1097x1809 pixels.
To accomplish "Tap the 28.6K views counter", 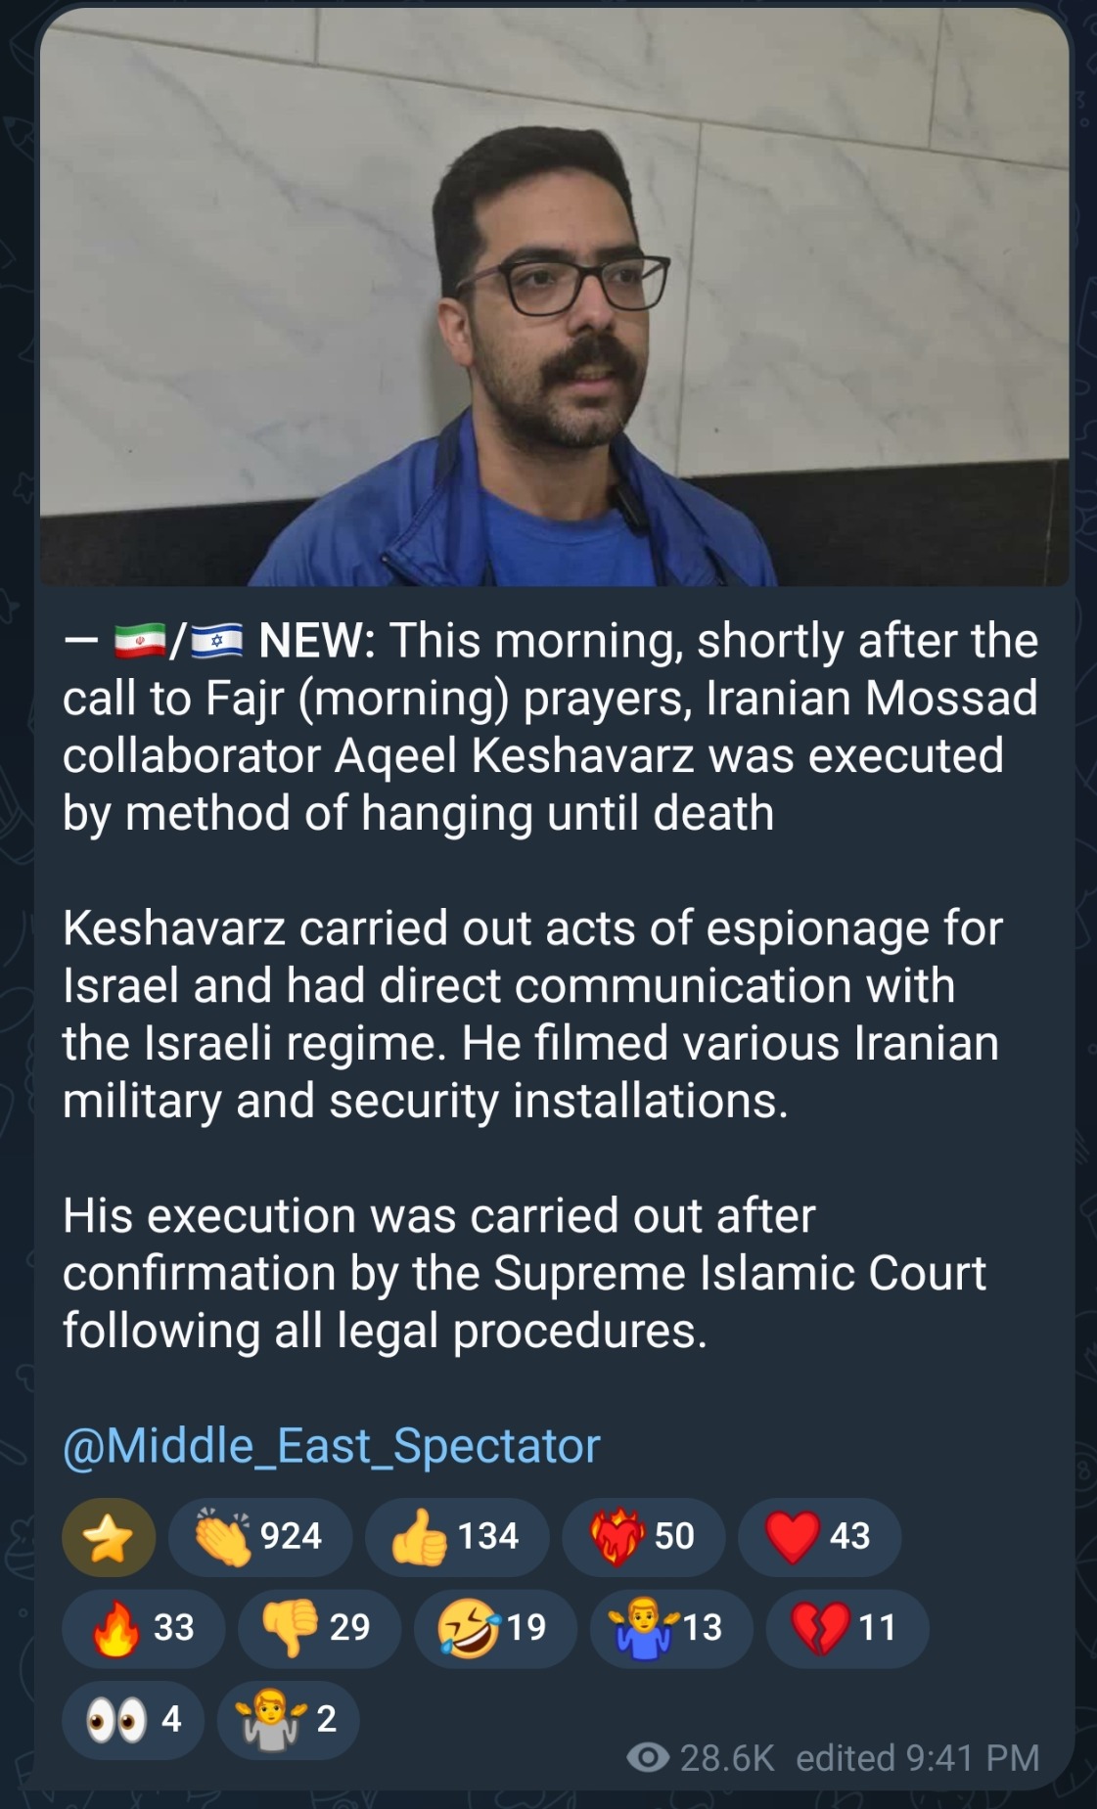I will click(727, 1758).
